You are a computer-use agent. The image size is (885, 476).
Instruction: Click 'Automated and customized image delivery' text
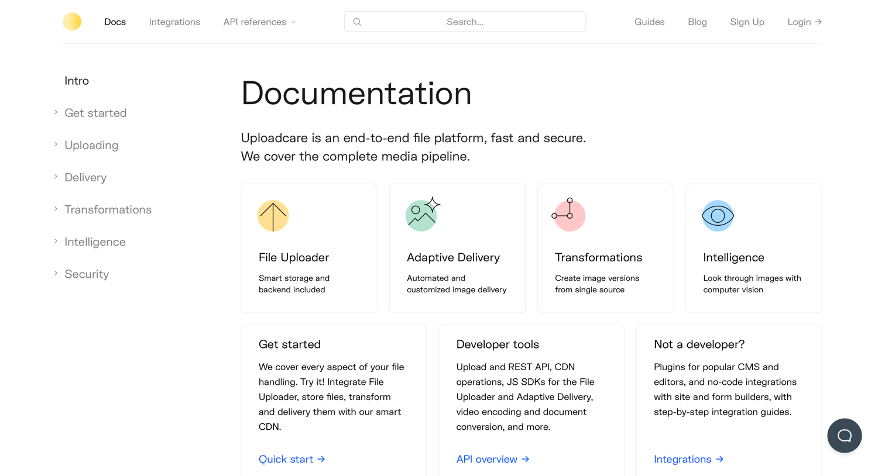pos(457,284)
